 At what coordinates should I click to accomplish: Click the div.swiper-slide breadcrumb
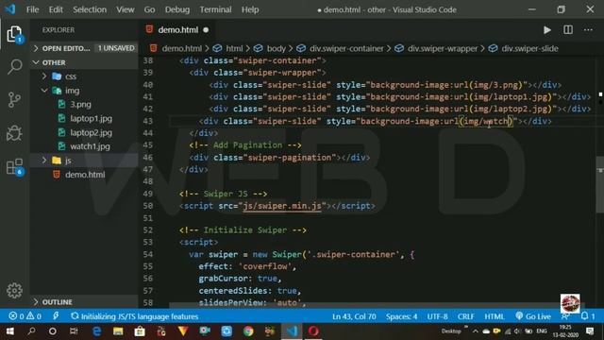pyautogui.click(x=529, y=48)
